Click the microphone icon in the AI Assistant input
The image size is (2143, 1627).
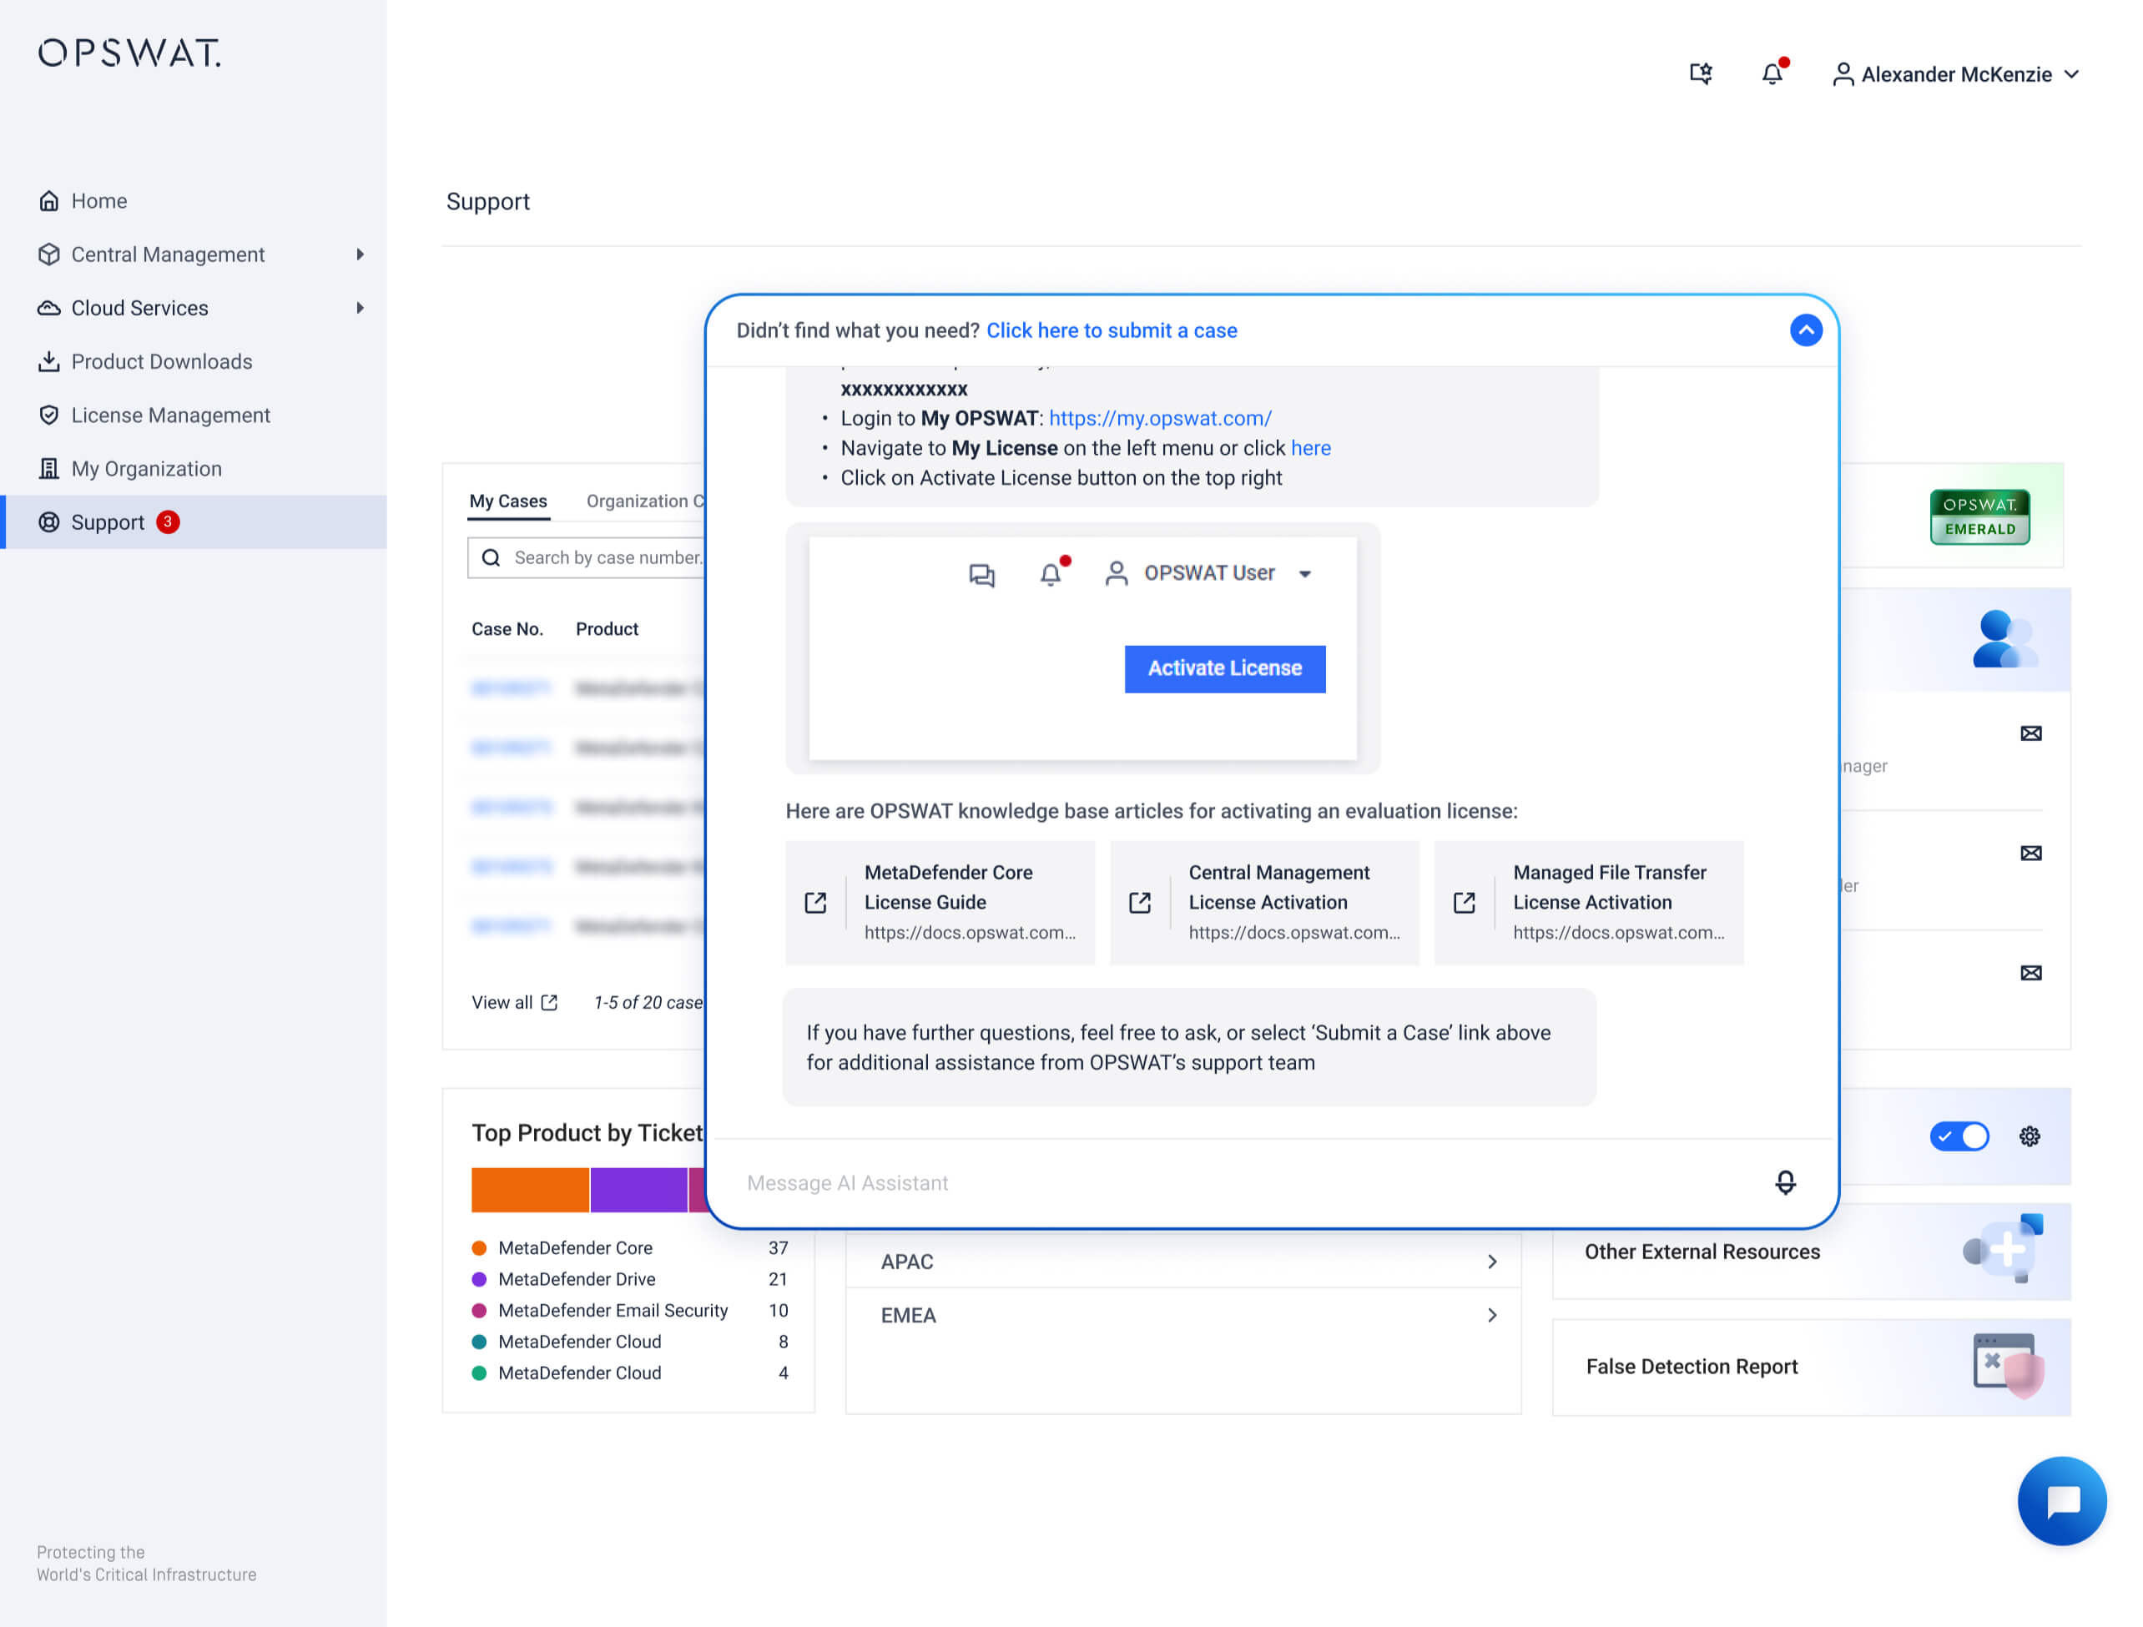pyautogui.click(x=1786, y=1182)
